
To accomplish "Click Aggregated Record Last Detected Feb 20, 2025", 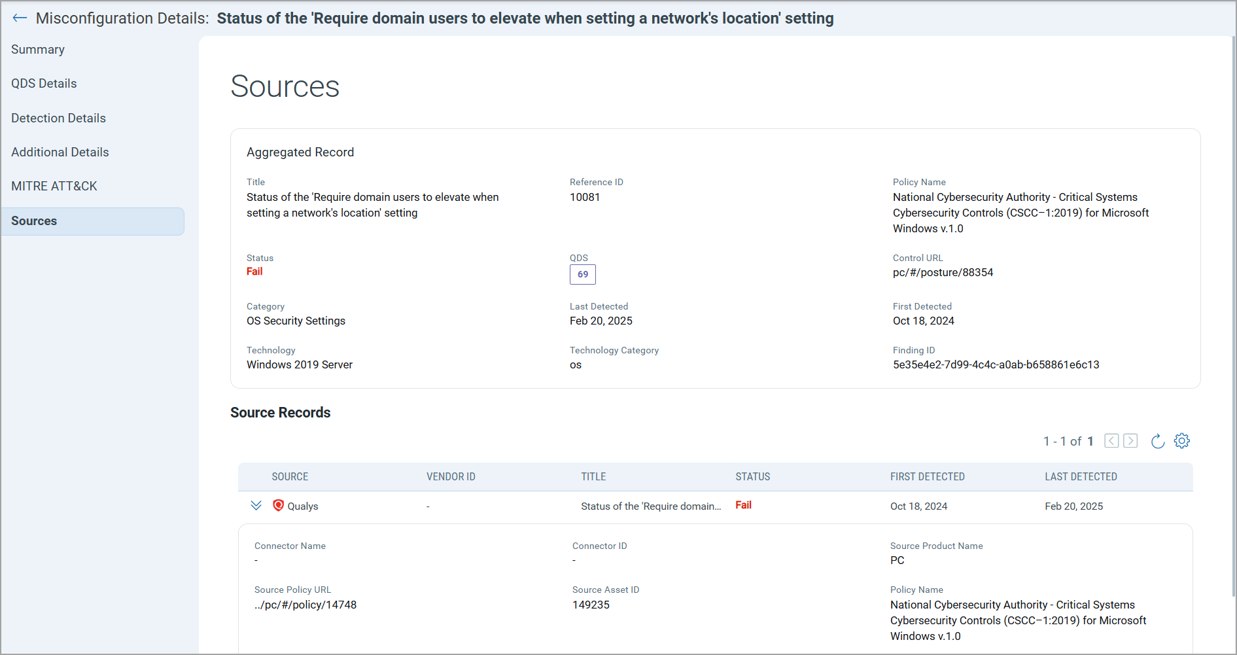I will click(x=601, y=321).
